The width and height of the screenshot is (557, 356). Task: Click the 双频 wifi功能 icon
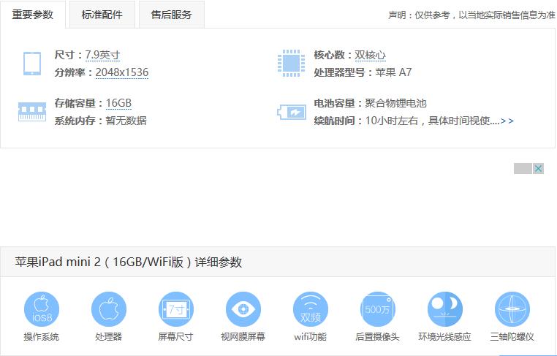pyautogui.click(x=311, y=309)
